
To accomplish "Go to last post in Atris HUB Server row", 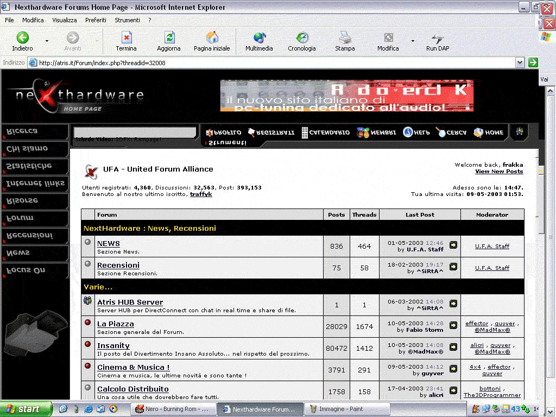I will click(453, 304).
